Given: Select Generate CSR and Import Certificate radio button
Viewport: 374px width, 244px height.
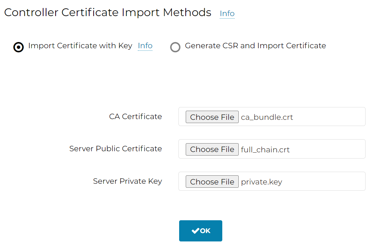Looking at the screenshot, I should pos(175,47).
